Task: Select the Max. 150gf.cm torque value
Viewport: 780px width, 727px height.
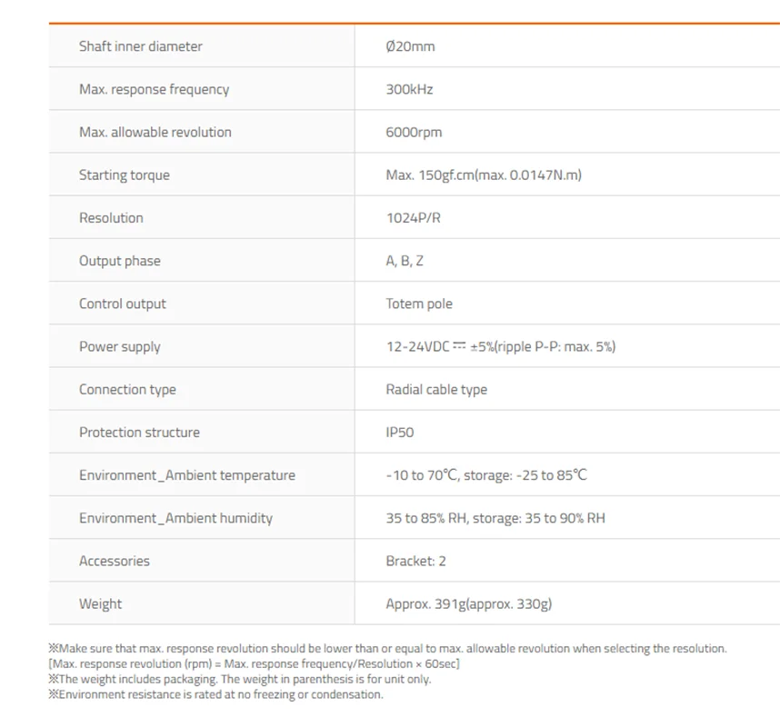Action: (x=484, y=175)
